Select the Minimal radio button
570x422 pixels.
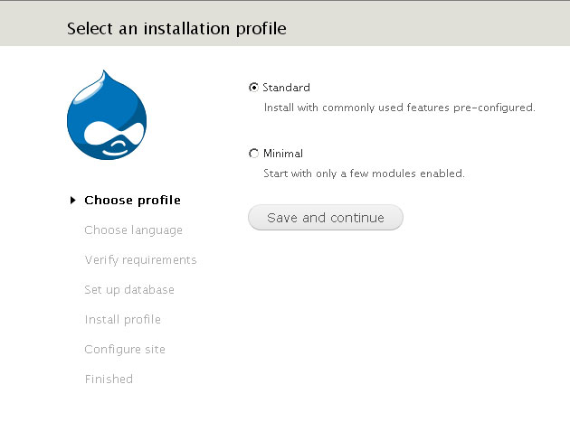point(253,154)
